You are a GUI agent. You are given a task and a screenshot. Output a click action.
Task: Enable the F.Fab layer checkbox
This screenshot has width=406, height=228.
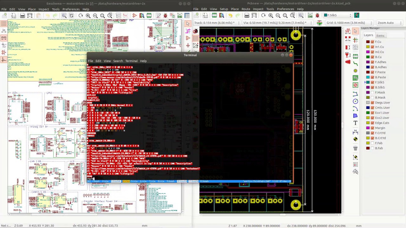[372, 143]
